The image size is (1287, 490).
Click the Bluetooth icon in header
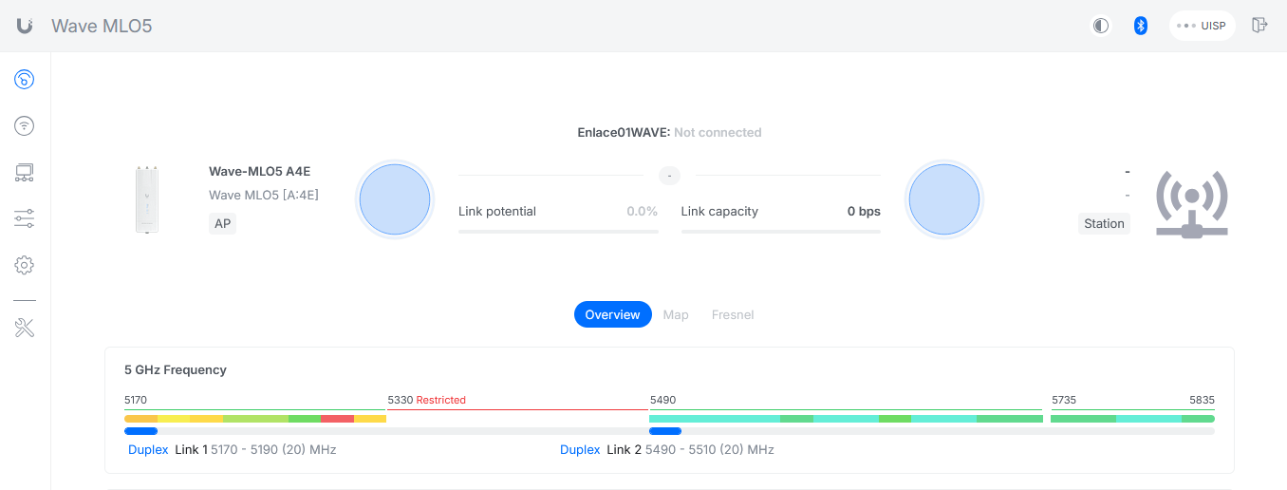(x=1141, y=26)
